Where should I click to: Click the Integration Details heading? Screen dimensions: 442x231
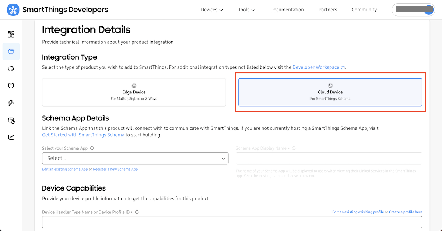[86, 30]
